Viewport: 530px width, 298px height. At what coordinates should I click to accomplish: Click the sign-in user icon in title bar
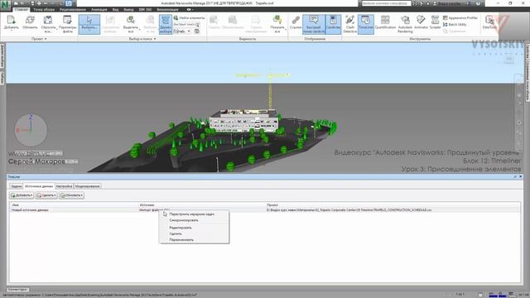435,3
